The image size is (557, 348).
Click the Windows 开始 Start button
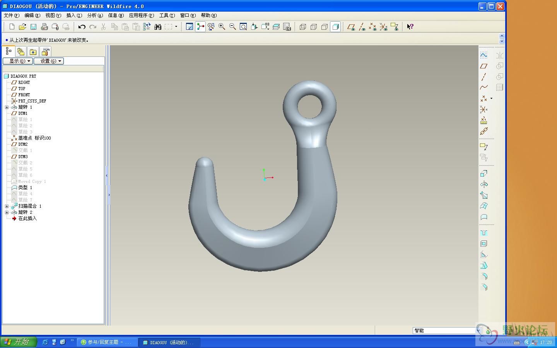18,342
